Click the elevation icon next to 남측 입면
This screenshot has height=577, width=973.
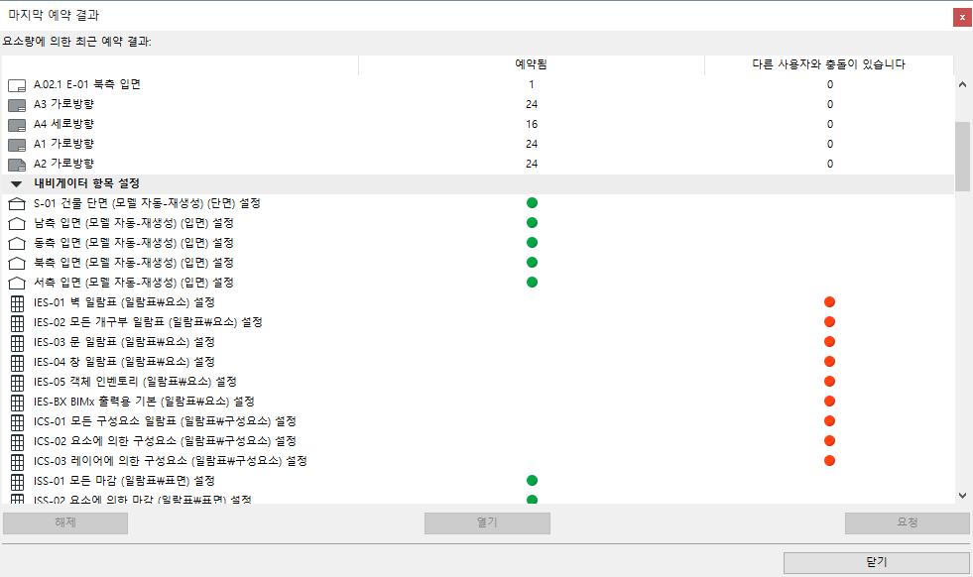(16, 222)
